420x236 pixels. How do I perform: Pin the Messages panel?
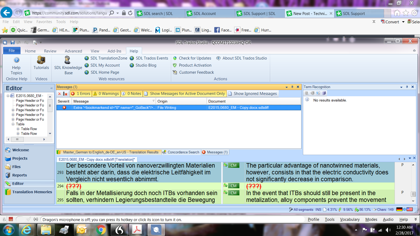pyautogui.click(x=292, y=87)
